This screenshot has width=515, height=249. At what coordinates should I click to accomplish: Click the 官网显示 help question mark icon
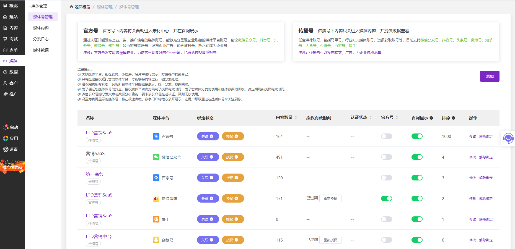431,118
